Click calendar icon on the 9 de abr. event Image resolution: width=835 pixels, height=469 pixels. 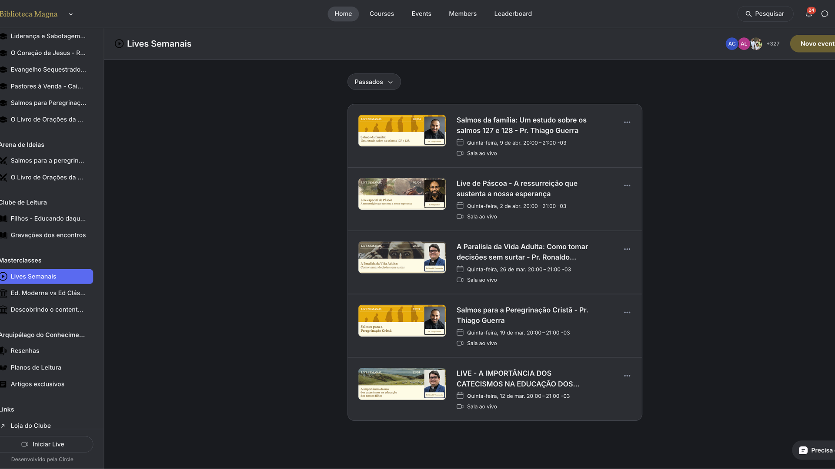click(x=460, y=142)
